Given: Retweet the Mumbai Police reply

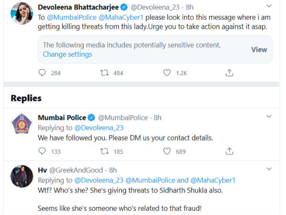Looking at the screenshot, I should click(x=104, y=151).
